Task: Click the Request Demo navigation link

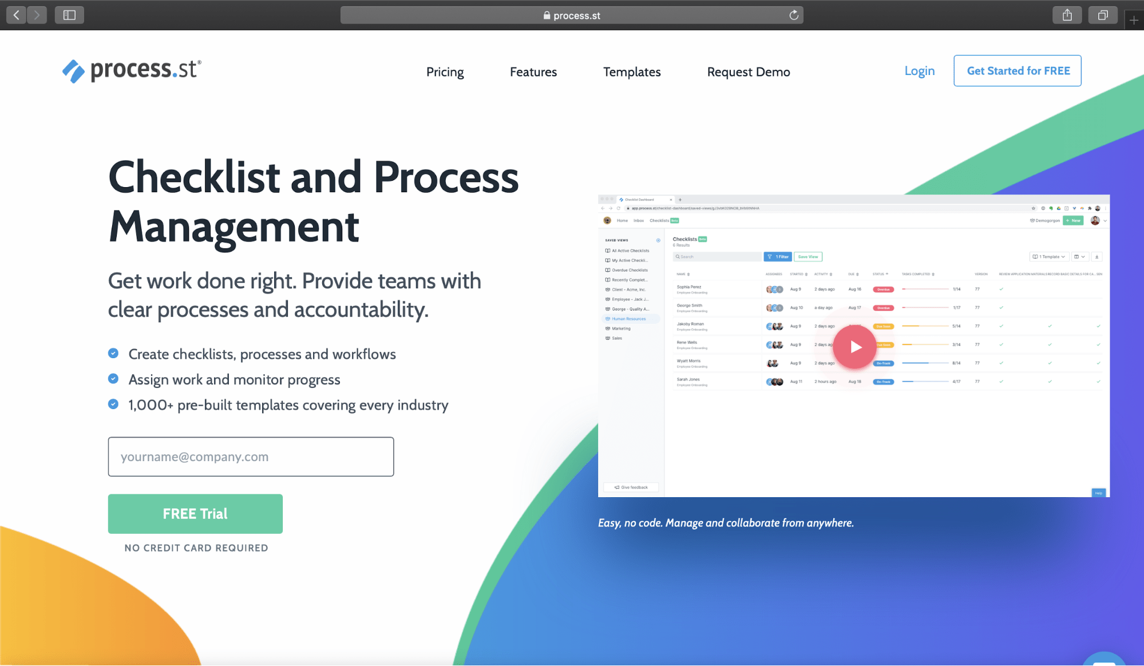Action: pyautogui.click(x=749, y=72)
